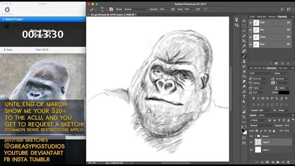Select the Brush tool in the toolbar
This screenshot has height=166, width=295.
(244, 56)
